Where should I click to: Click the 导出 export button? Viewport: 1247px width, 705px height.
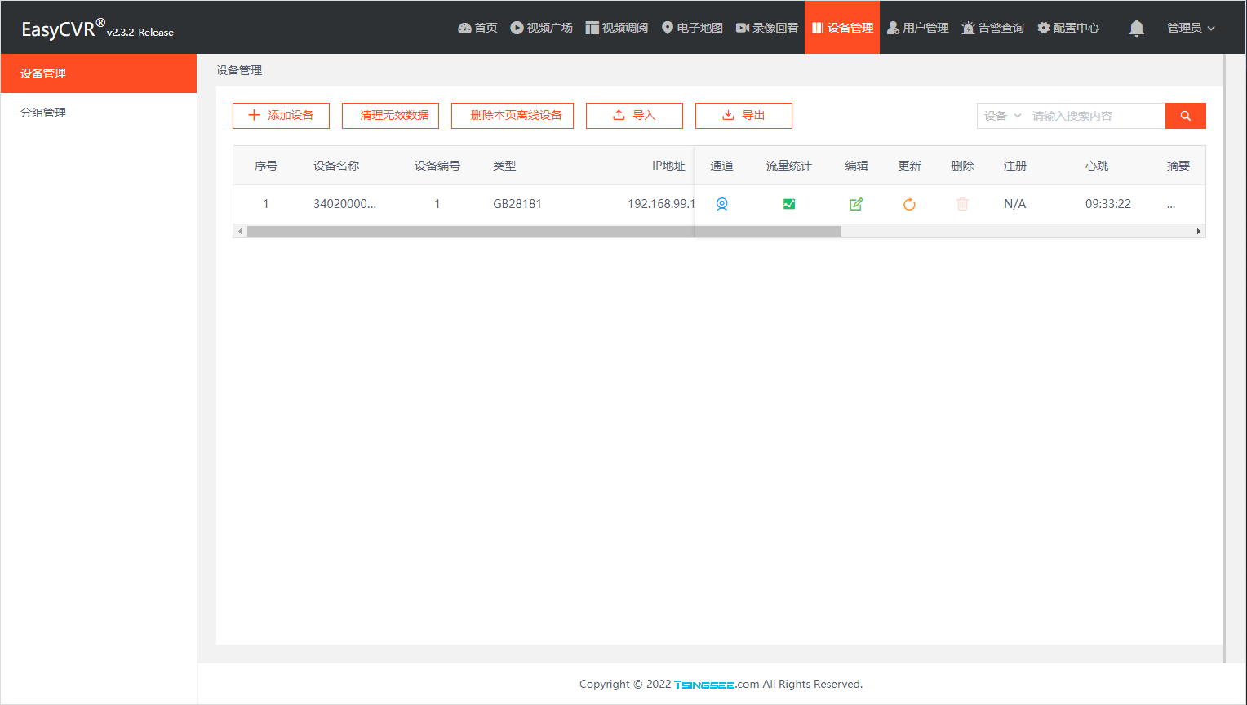click(x=743, y=116)
